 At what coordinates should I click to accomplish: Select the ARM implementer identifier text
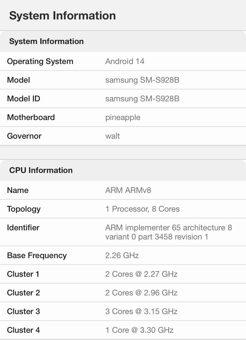(x=169, y=232)
